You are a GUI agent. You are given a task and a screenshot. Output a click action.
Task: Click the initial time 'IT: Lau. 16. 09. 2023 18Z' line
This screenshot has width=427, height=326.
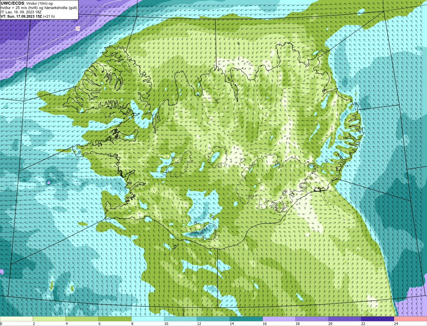point(21,12)
